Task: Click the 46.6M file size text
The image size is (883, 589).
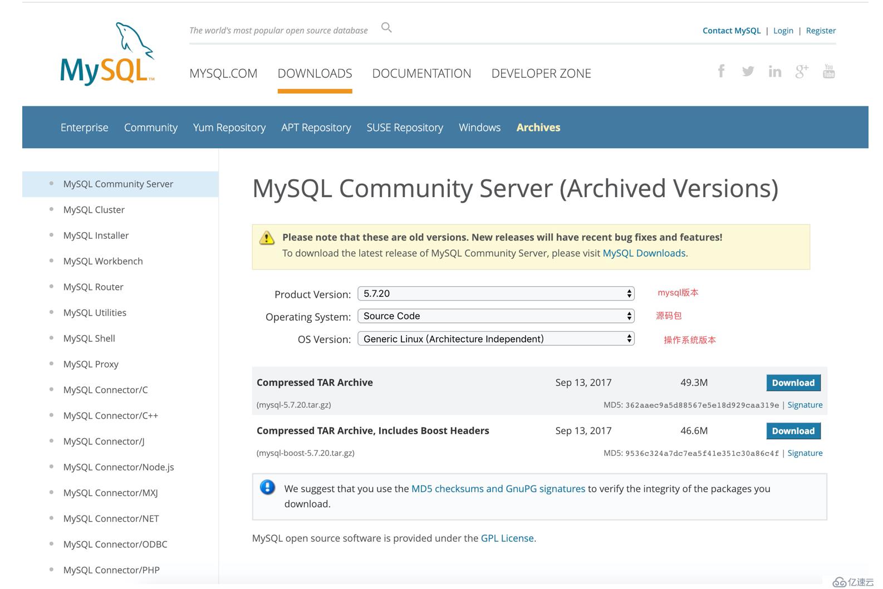Action: [694, 431]
